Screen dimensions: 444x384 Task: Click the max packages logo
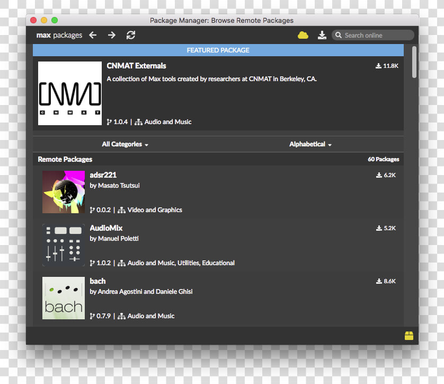click(59, 35)
